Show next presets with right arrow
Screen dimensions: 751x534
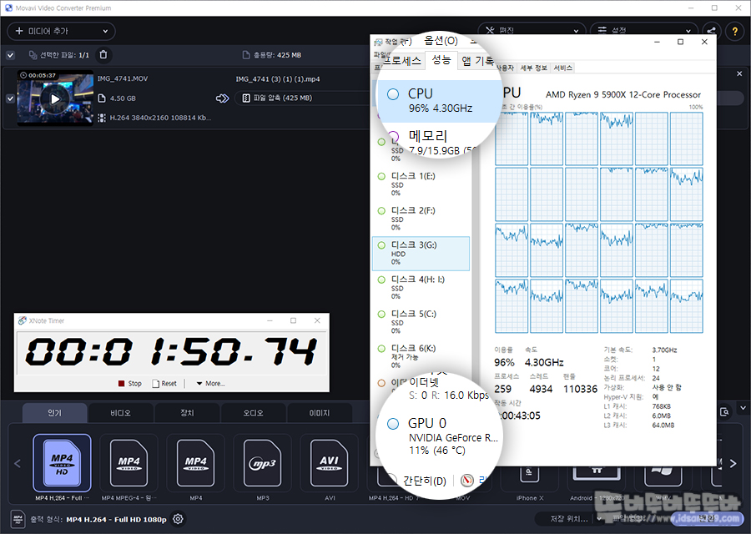coord(733,464)
